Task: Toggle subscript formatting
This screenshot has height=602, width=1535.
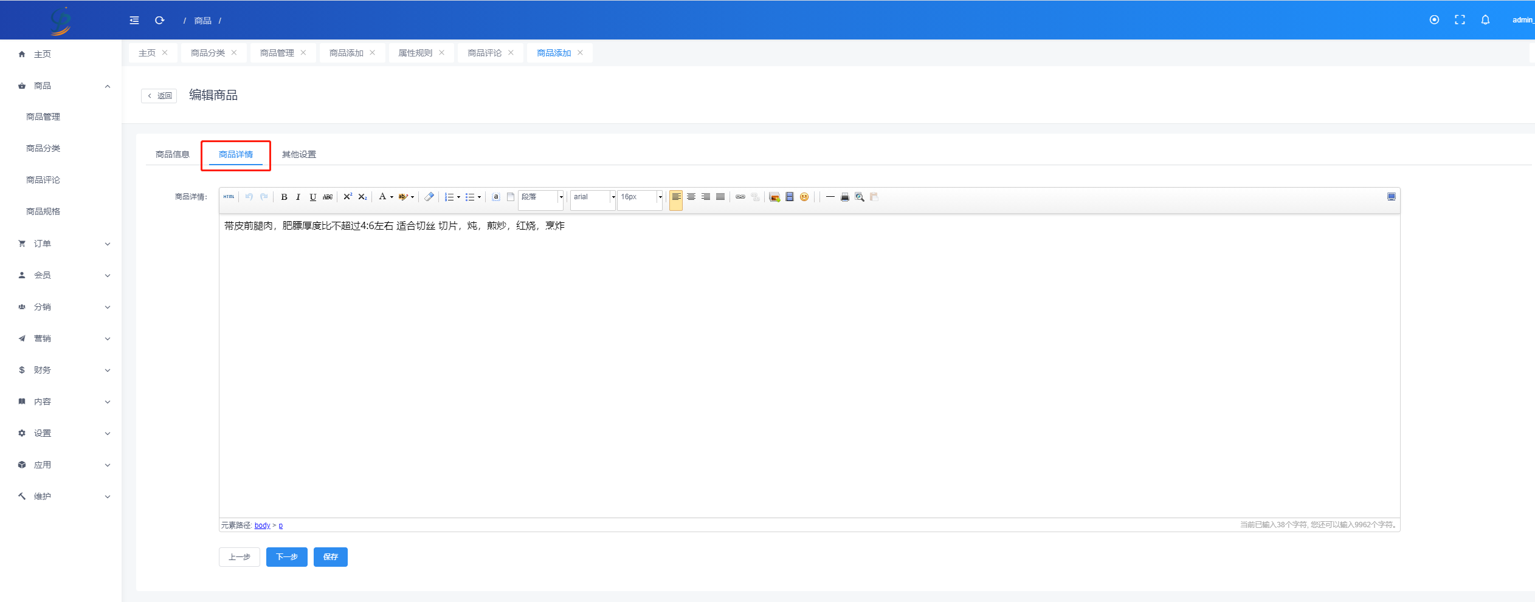Action: click(362, 197)
